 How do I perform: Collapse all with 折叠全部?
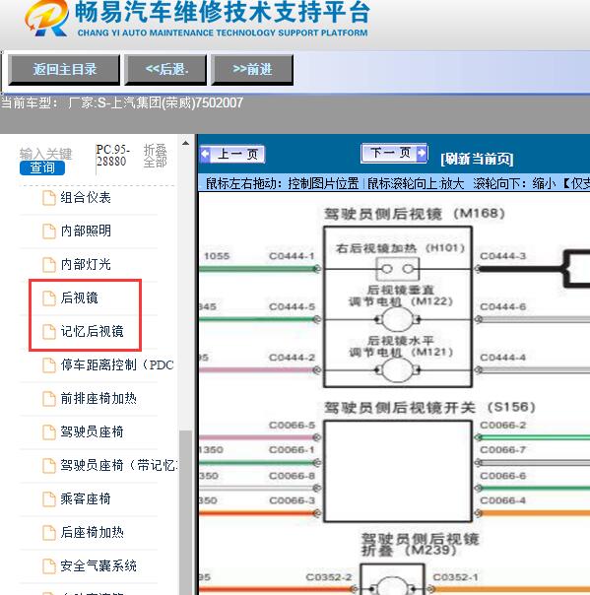pos(155,156)
